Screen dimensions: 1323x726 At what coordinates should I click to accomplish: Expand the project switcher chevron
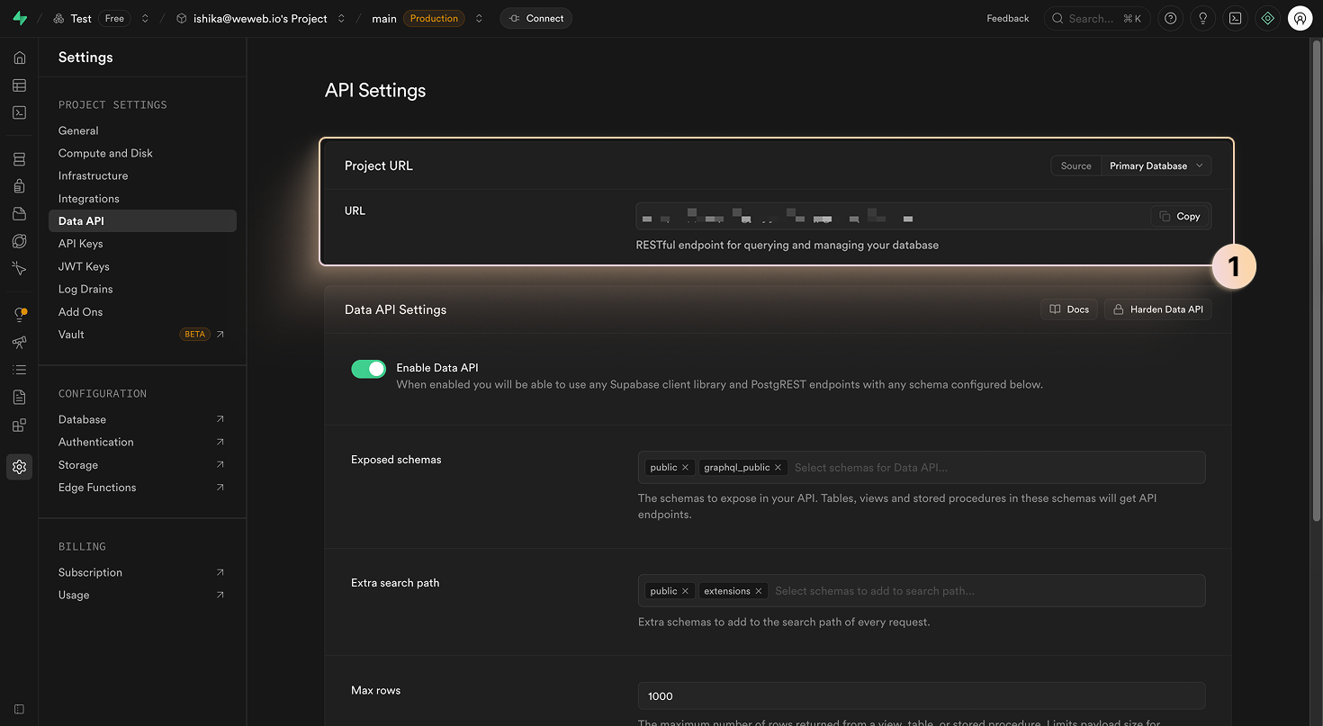[340, 18]
